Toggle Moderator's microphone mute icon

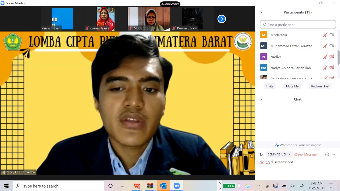(x=325, y=35)
